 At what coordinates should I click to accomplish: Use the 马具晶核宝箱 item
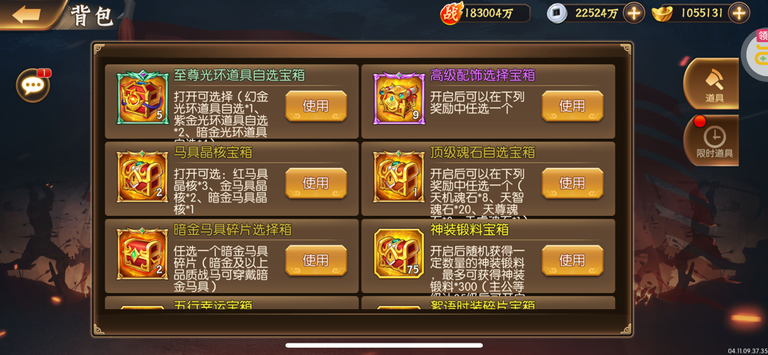[x=316, y=183]
